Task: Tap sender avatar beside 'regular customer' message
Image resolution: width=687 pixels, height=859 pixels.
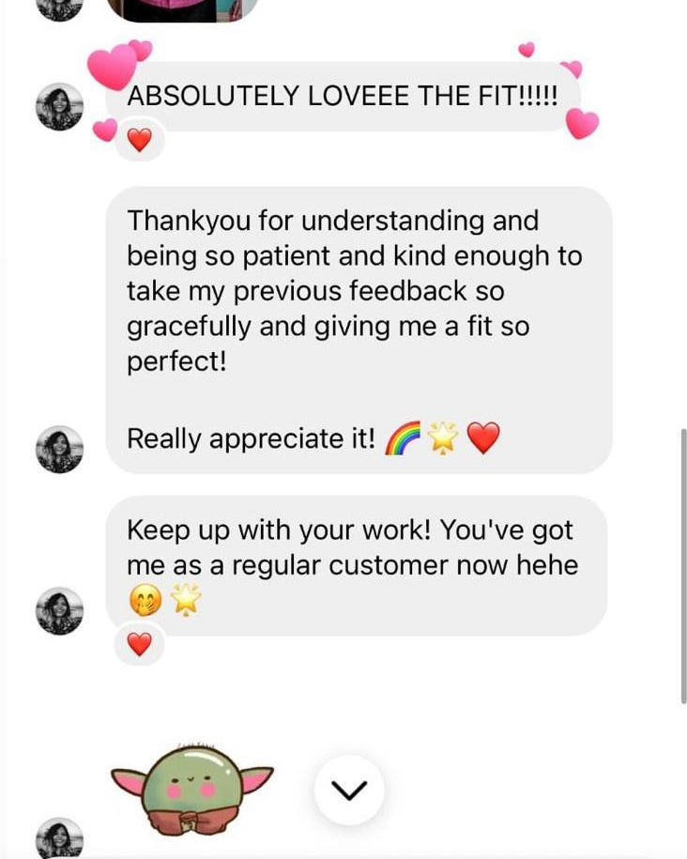Action: click(59, 611)
